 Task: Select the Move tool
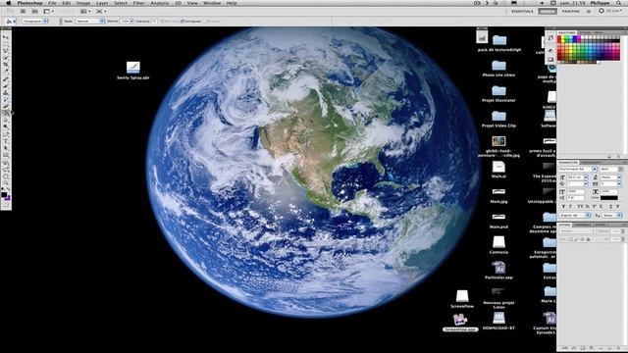pyautogui.click(x=6, y=37)
